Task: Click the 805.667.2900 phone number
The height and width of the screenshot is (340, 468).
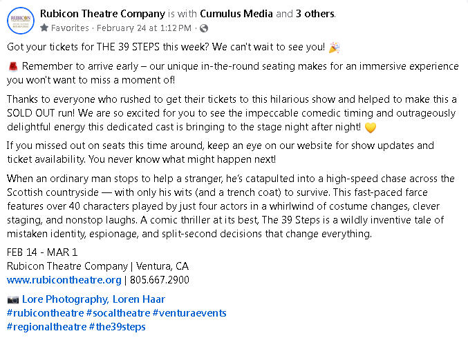Action: (158, 280)
